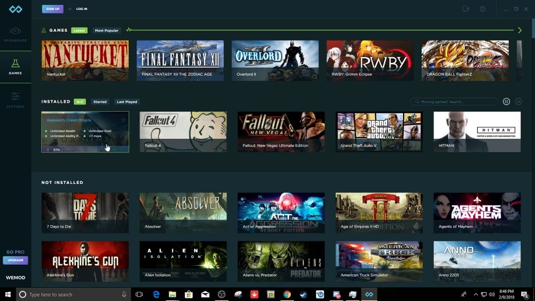Sort installed games by A-Z
Viewport: 535px width, 301px height.
point(80,102)
